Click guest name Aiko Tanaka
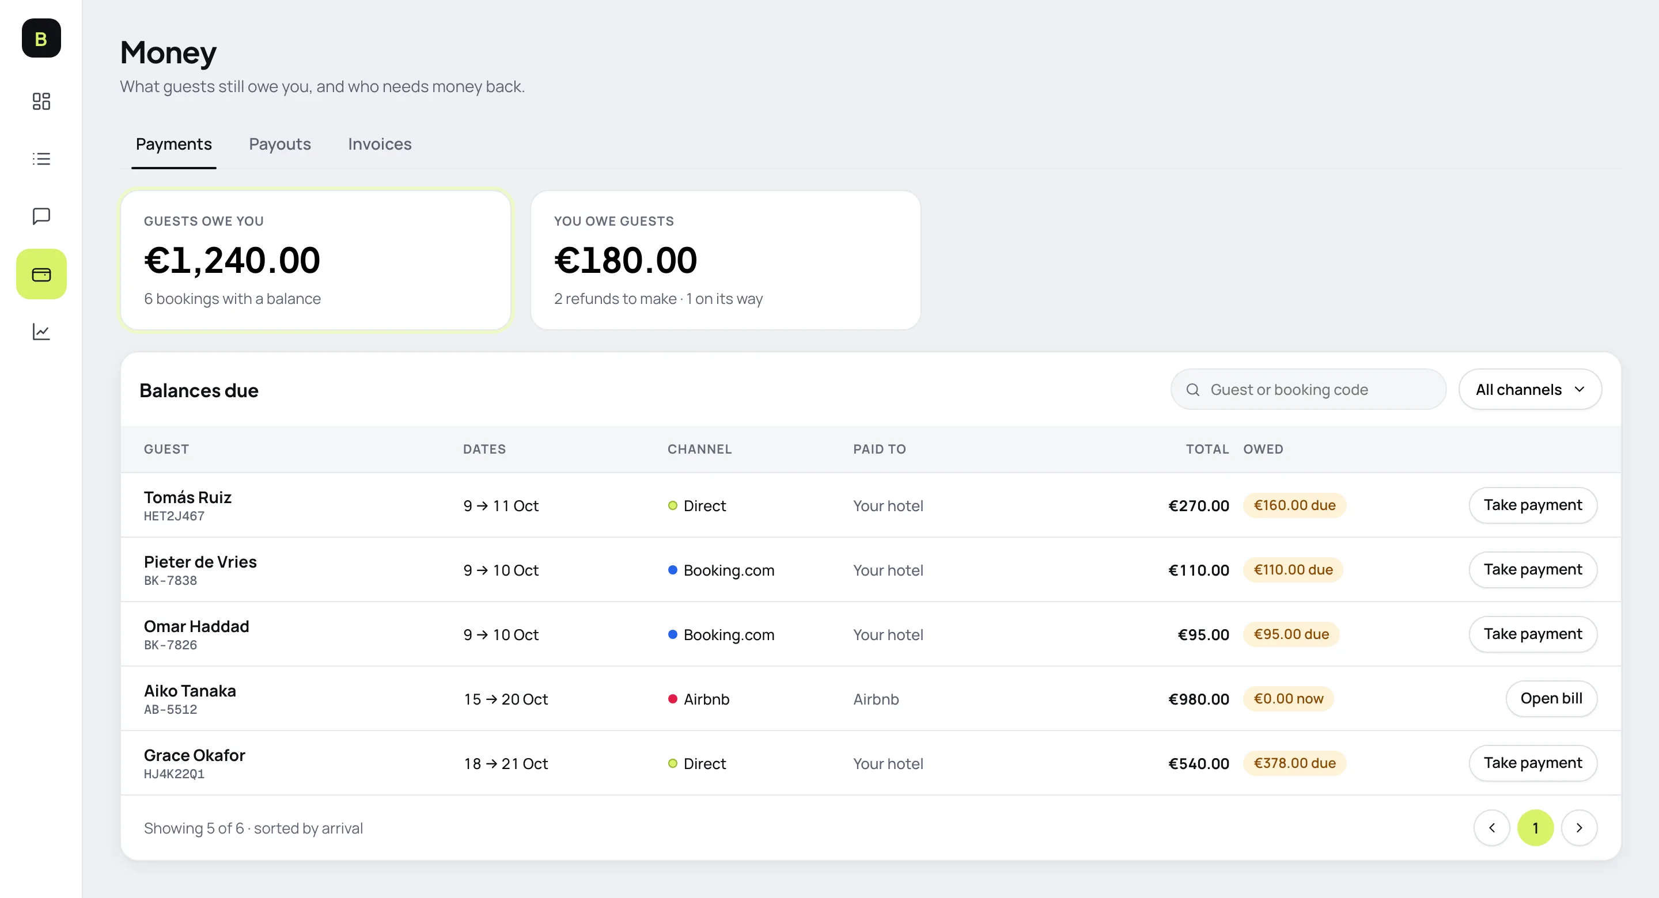1659x898 pixels. click(x=190, y=690)
